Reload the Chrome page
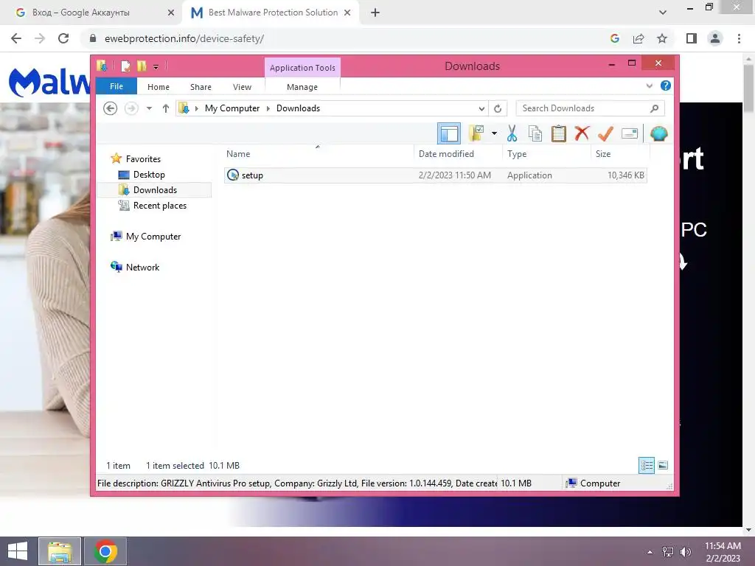 pos(63,38)
